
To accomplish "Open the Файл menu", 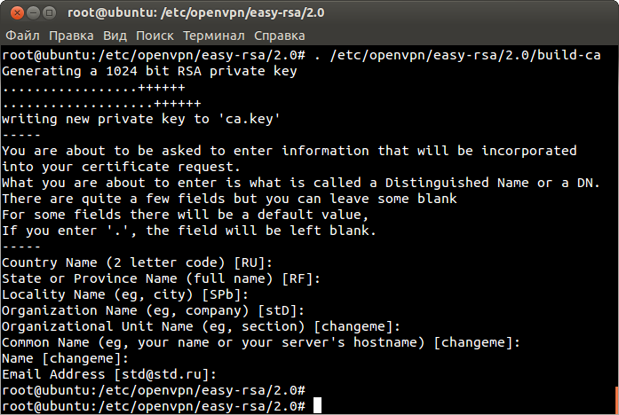I will tap(22, 35).
